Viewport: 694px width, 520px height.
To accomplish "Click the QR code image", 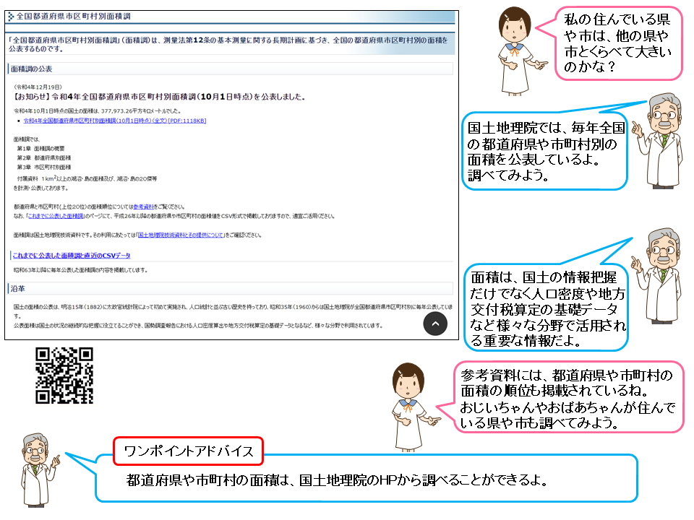I will click(64, 376).
